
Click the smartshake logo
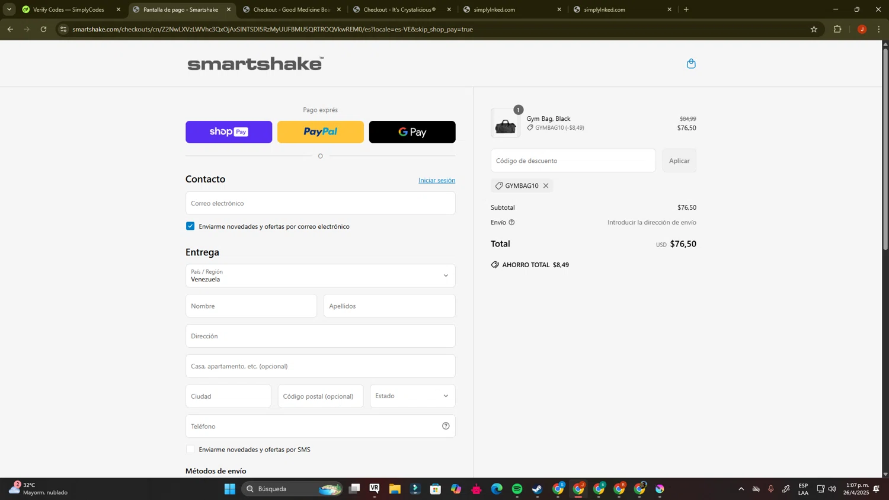[x=255, y=63]
